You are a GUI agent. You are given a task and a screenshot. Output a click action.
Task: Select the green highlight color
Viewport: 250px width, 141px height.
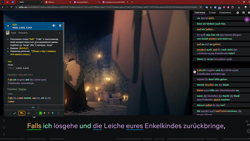point(41,113)
